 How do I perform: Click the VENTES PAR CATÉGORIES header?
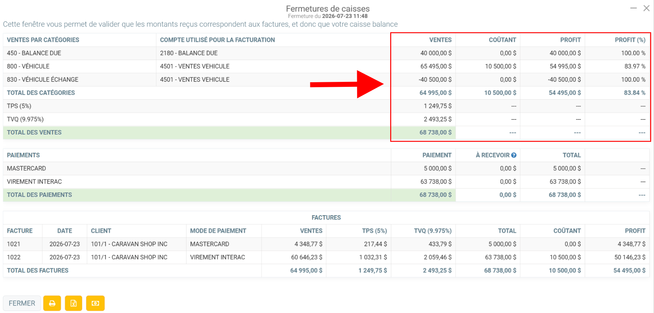(43, 40)
